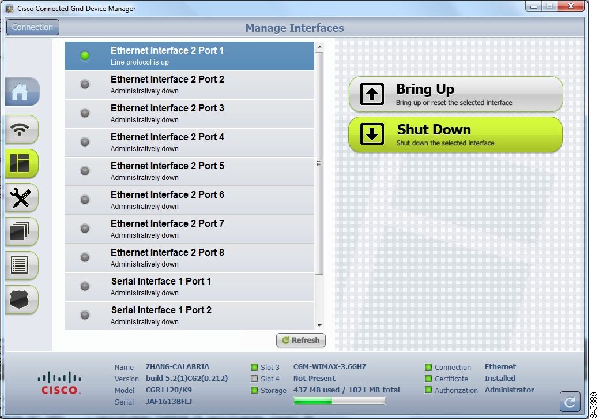Open the security shield sidebar icon
Screen dimensions: 599x419
point(21,300)
